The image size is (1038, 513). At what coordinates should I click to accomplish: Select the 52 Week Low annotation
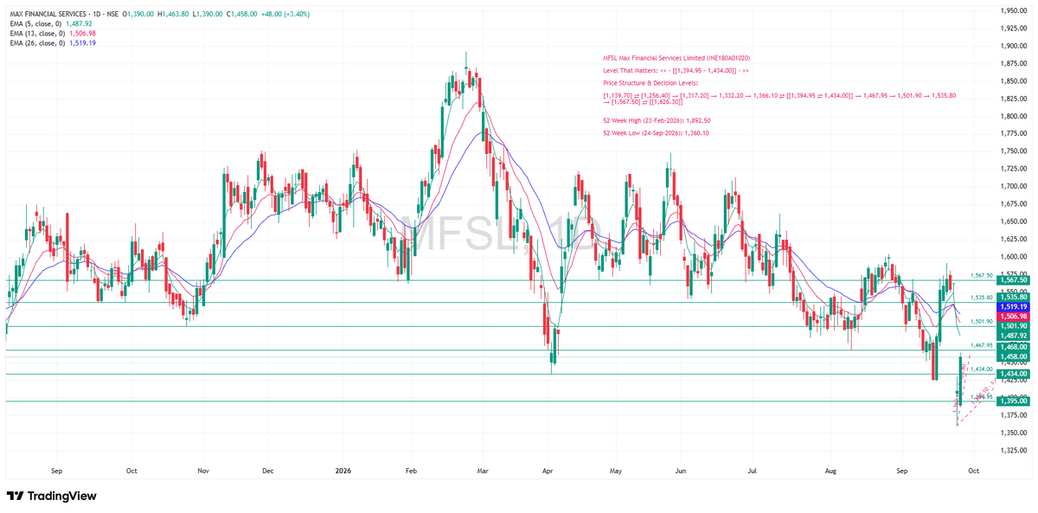coord(656,133)
